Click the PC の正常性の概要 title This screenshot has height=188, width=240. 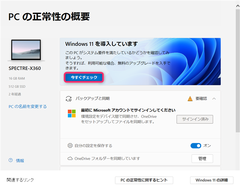pos(49,17)
